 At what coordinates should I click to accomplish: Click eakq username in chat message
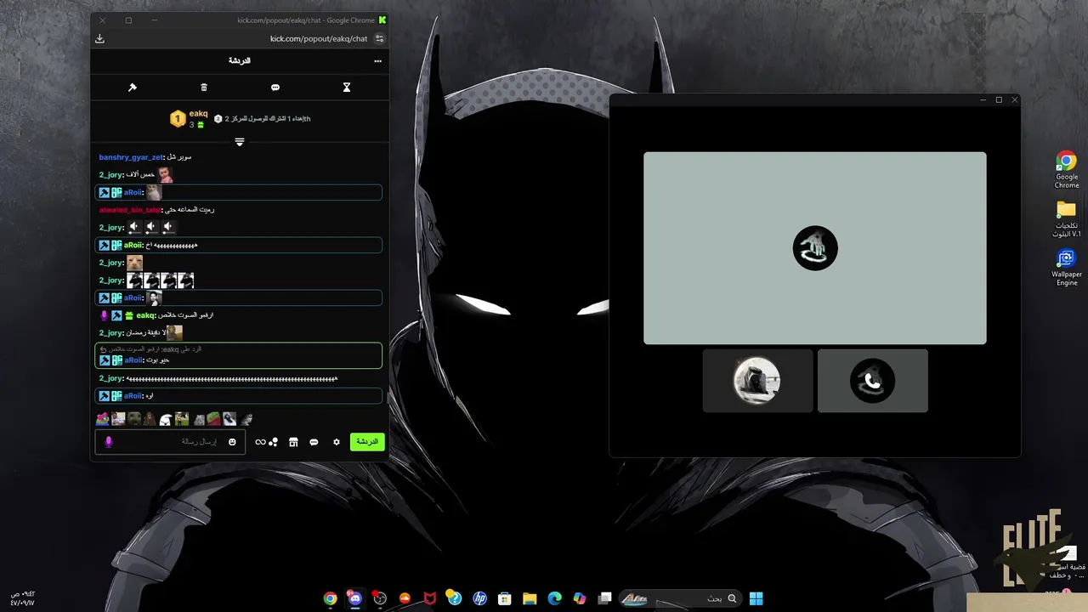coord(146,315)
